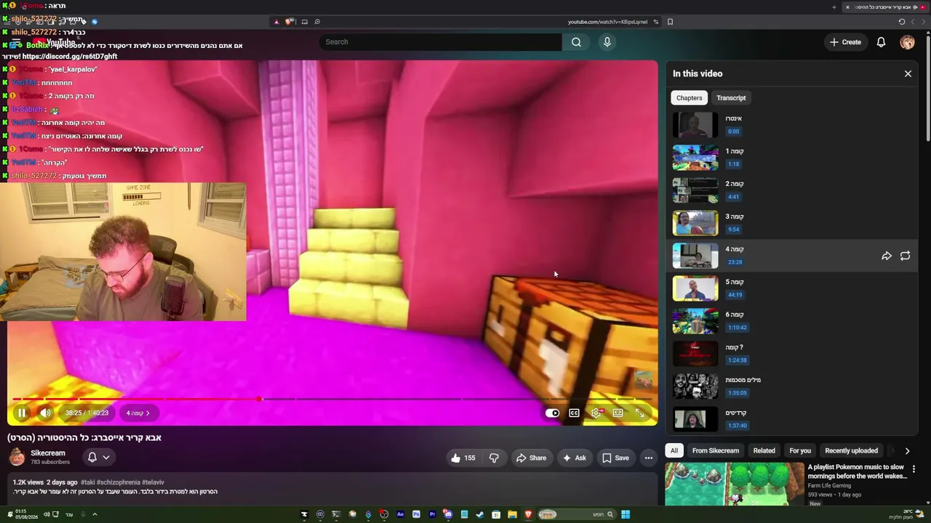Viewport: 931px width, 523px height.
Task: Click the Ask button
Action: click(574, 458)
